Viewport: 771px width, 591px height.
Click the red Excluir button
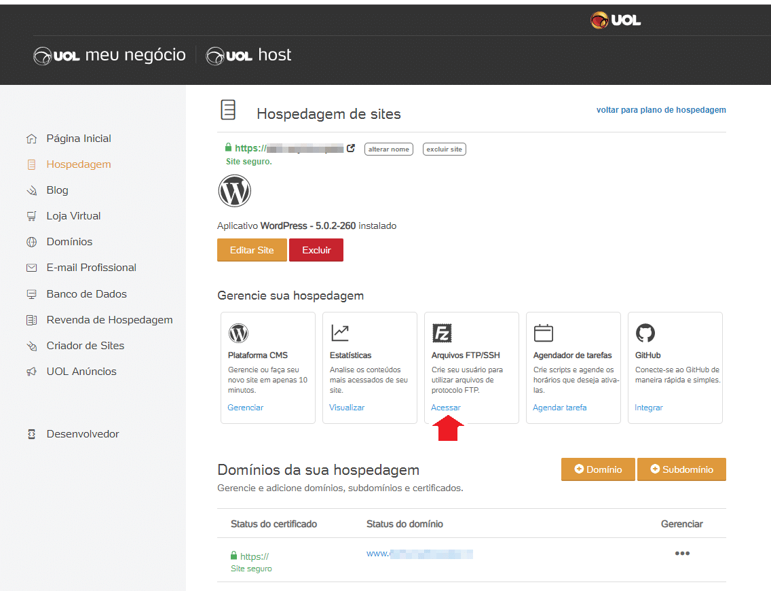tap(316, 250)
